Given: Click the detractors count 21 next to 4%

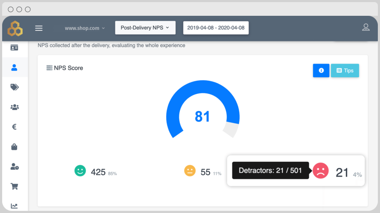Looking at the screenshot, I should pyautogui.click(x=342, y=172).
